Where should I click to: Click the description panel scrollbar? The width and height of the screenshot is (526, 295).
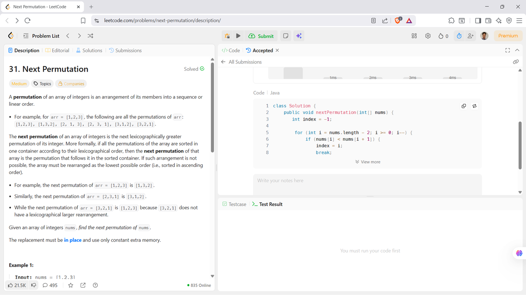point(213,107)
